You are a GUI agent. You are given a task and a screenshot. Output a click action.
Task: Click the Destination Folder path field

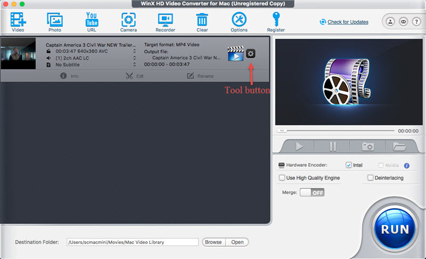pos(133,242)
